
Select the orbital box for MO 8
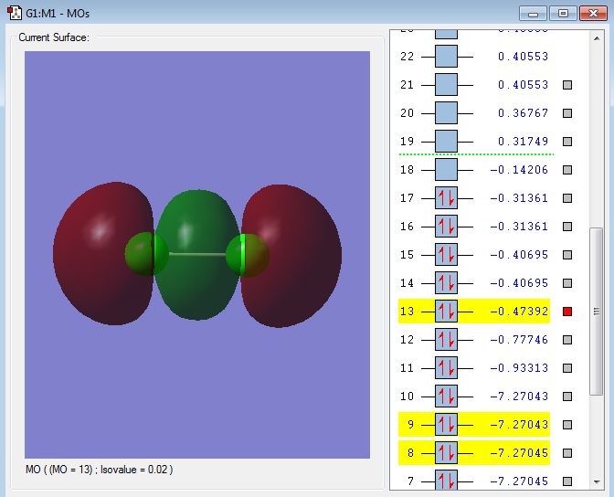[447, 453]
